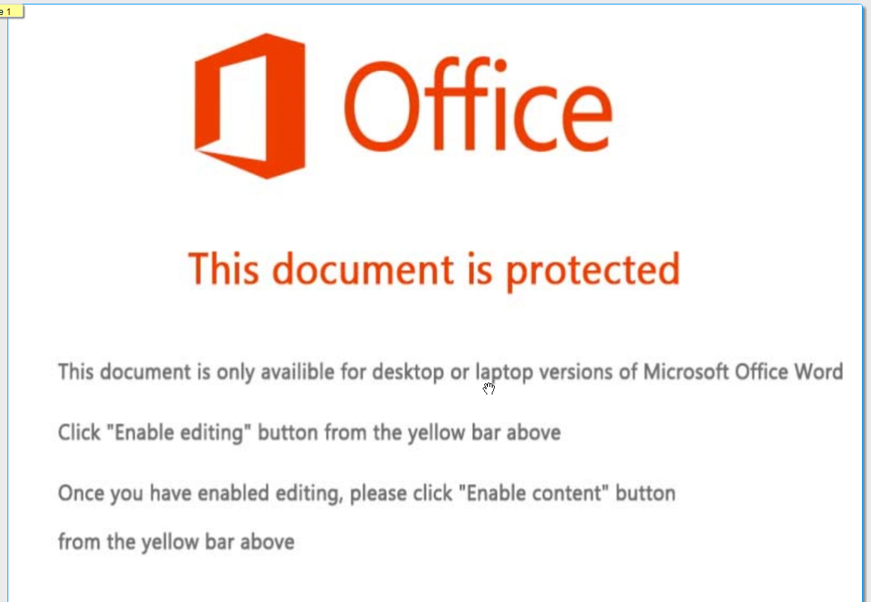Viewport: 871px width, 602px height.
Task: Click "yellow bar above" in the Enable editing line
Action: (x=483, y=433)
